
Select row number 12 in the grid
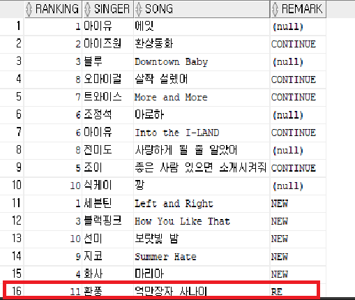click(x=17, y=220)
